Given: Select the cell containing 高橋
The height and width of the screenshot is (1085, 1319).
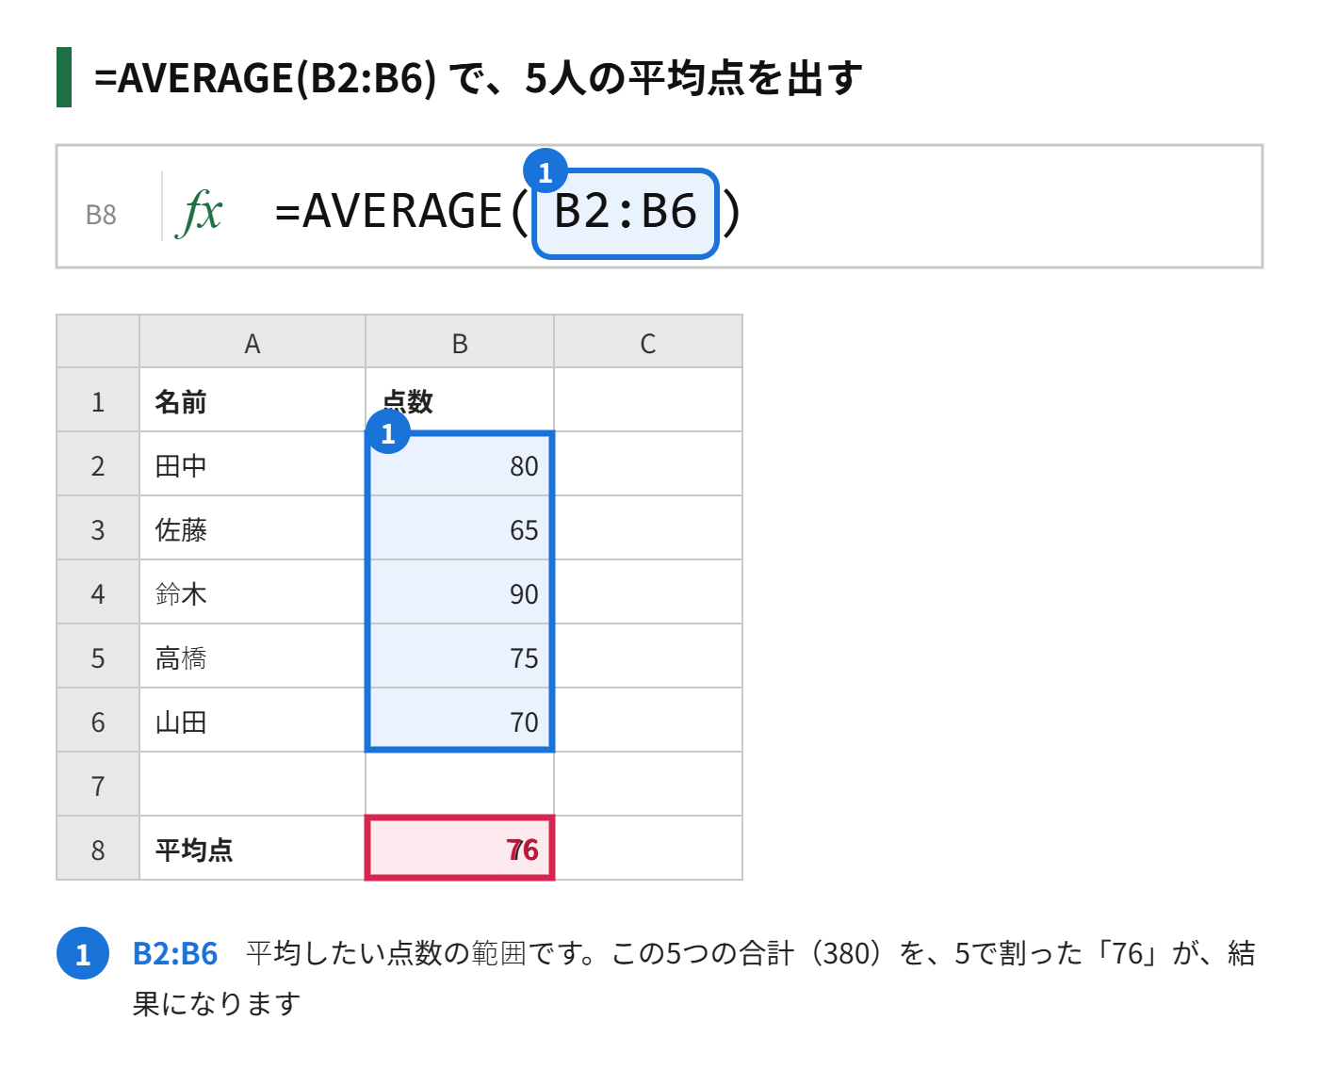Looking at the screenshot, I should tap(252, 656).
